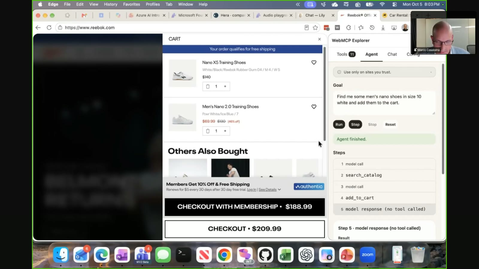This screenshot has width=479, height=269.
Task: Increase Nano X5 quantity with plus
Action: 225,86
